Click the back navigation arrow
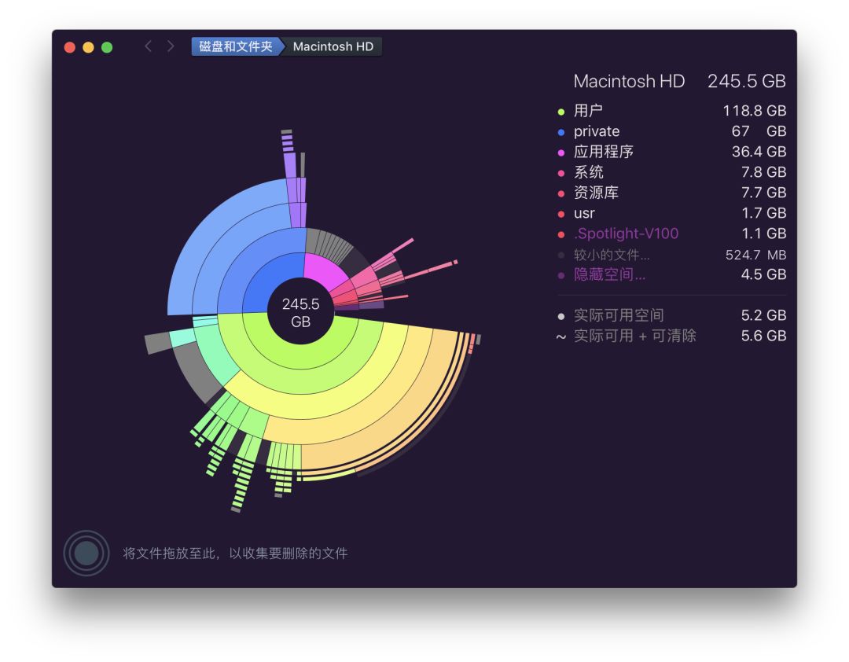The width and height of the screenshot is (849, 662). (x=148, y=46)
